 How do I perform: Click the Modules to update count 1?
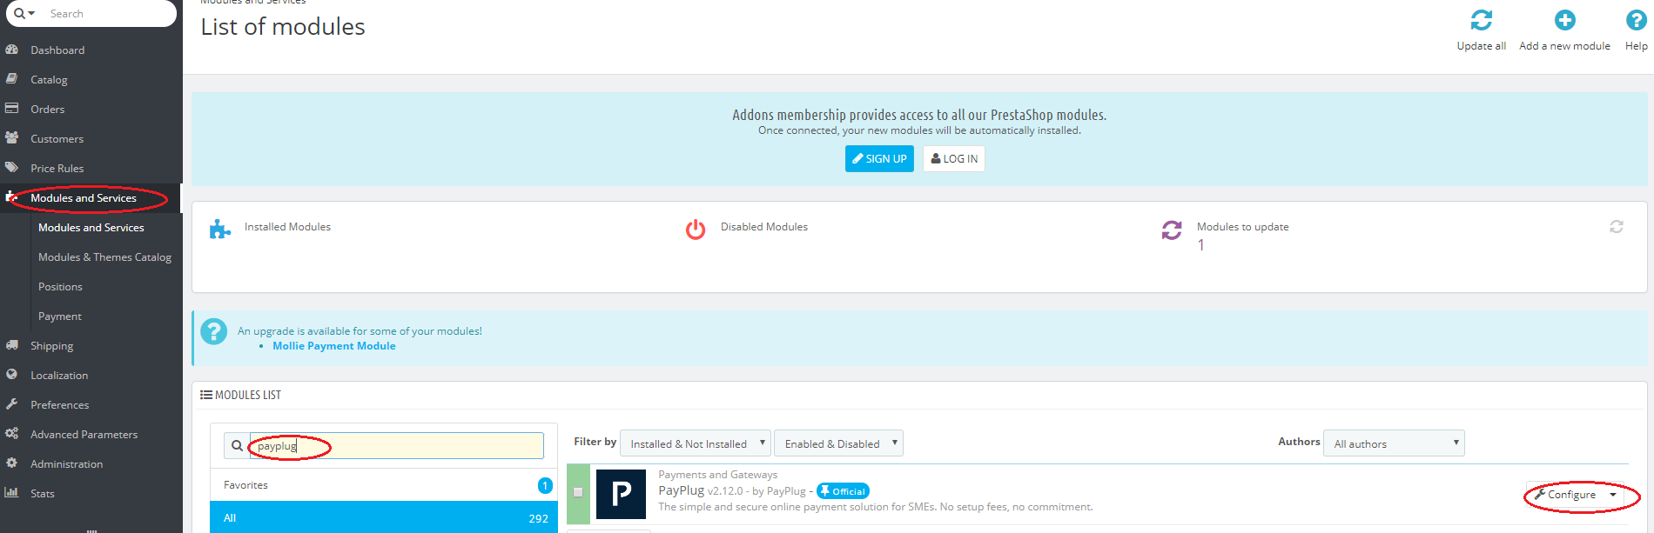[x=1201, y=245]
